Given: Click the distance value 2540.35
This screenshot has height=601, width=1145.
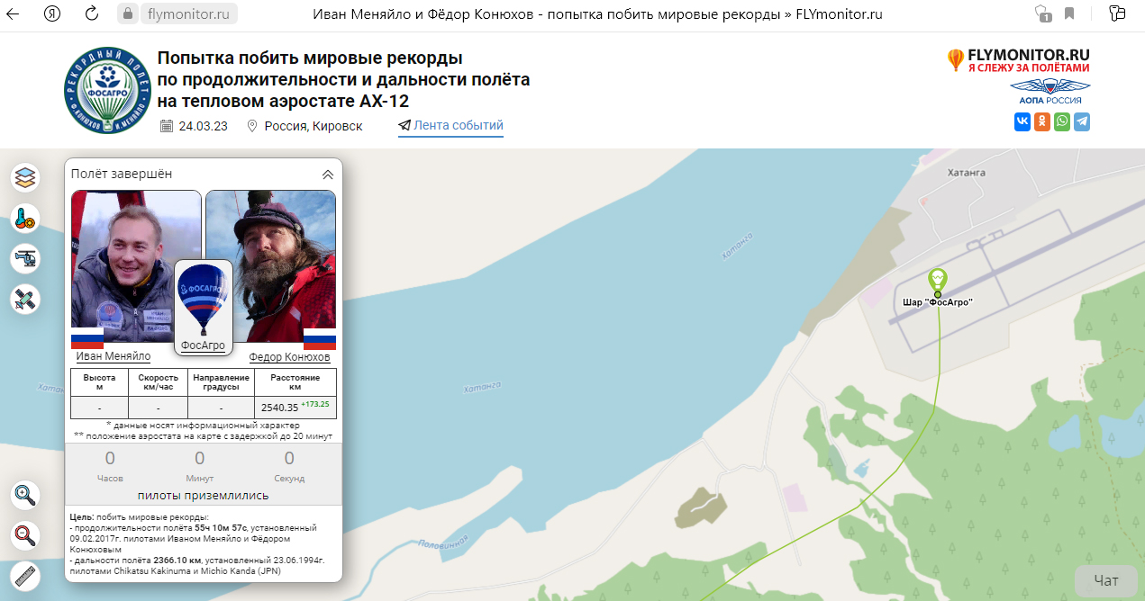Looking at the screenshot, I should click(x=279, y=408).
